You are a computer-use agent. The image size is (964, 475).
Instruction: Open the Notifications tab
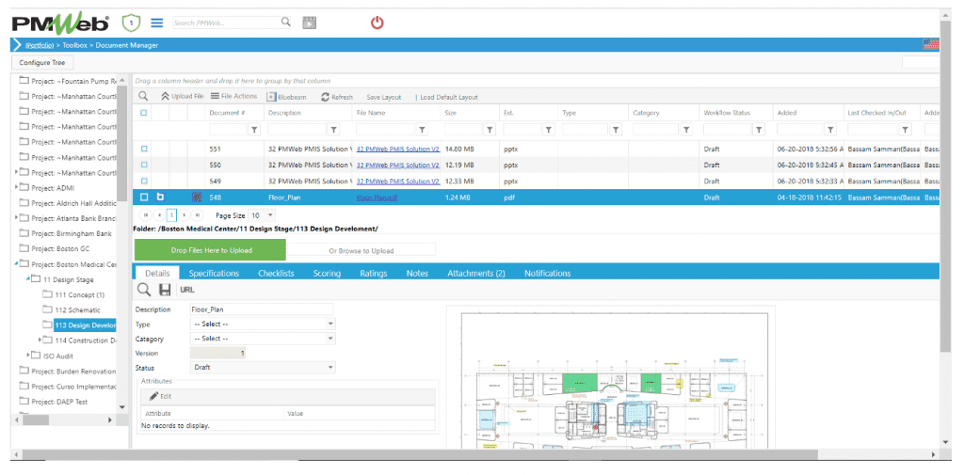pos(547,274)
